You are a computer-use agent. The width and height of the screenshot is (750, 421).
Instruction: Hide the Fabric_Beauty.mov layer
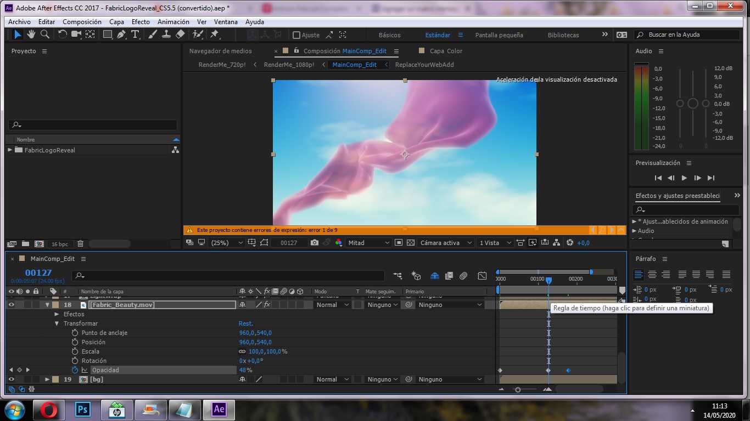click(x=11, y=305)
